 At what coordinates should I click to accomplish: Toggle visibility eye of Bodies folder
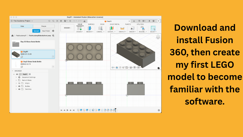[x=19, y=86]
